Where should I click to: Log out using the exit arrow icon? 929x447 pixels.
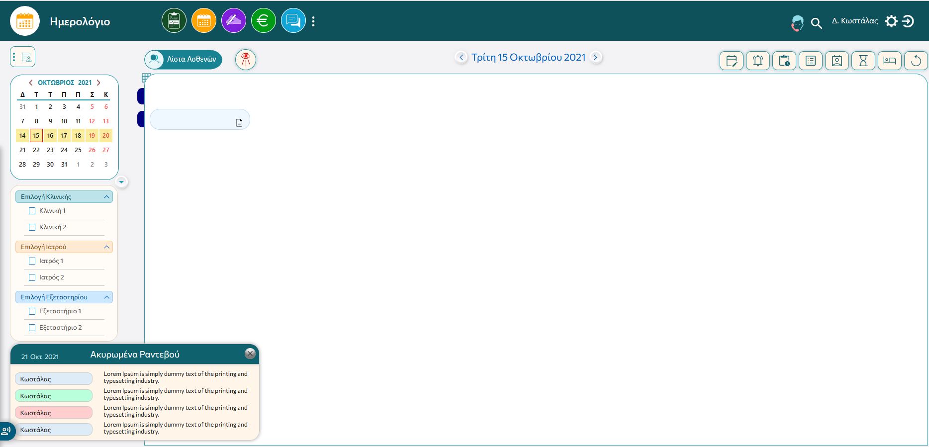pyautogui.click(x=908, y=21)
